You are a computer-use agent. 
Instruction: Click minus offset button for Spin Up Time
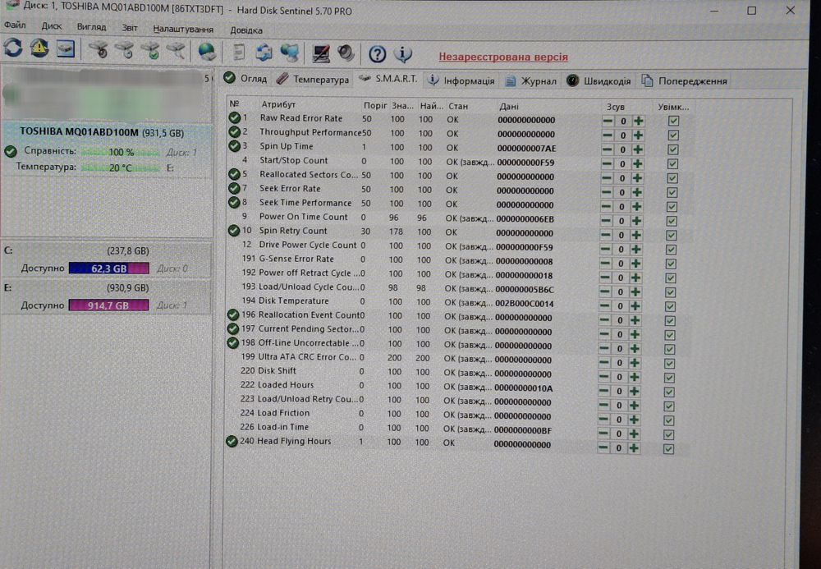click(x=608, y=149)
